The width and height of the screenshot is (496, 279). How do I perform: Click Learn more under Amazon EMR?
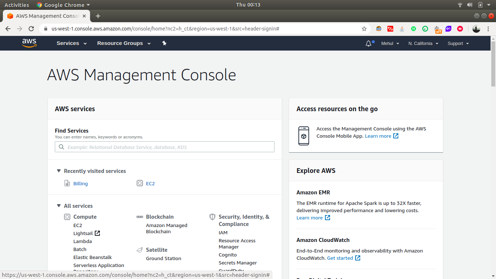click(x=309, y=218)
